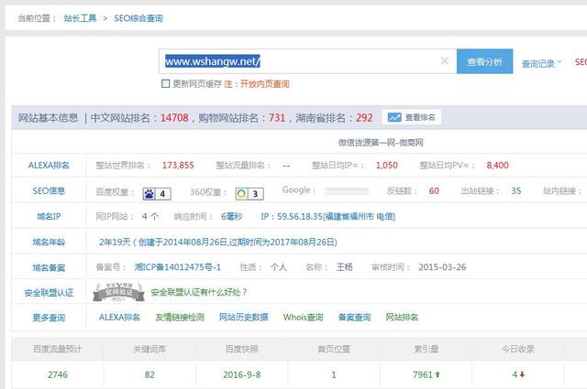
Task: Open SEO综合查询 breadcrumb link
Action: click(138, 18)
